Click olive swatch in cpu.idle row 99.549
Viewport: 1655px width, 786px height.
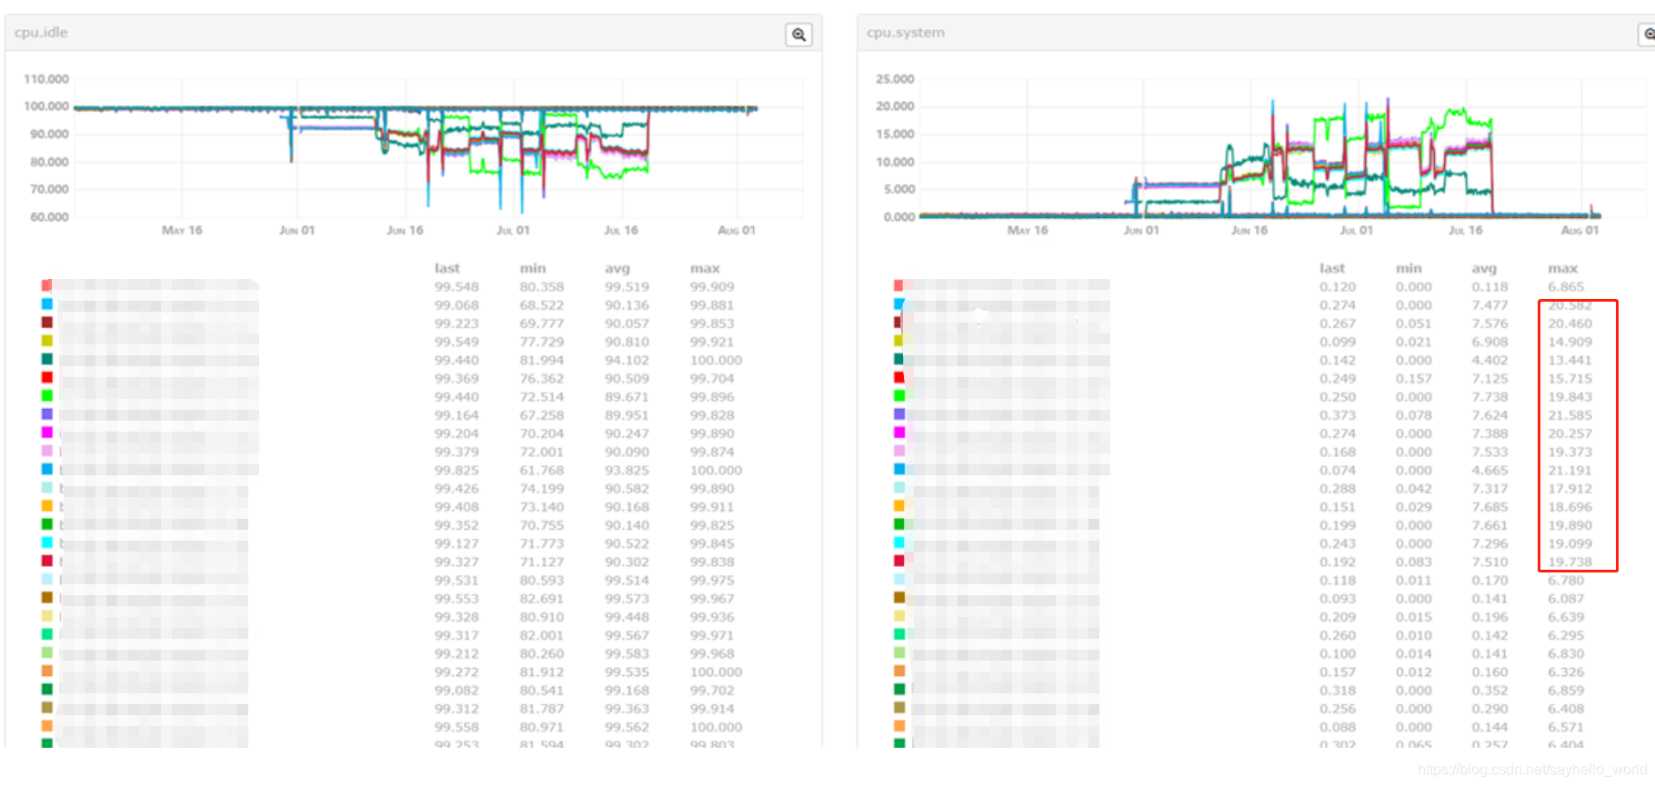coord(46,341)
